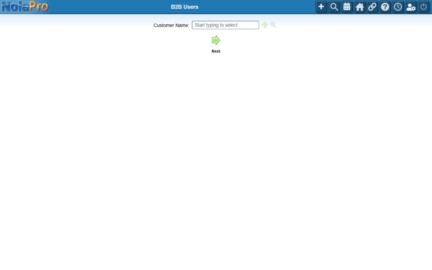Open the magnifier search icon in header
This screenshot has height=270, width=432.
click(334, 7)
